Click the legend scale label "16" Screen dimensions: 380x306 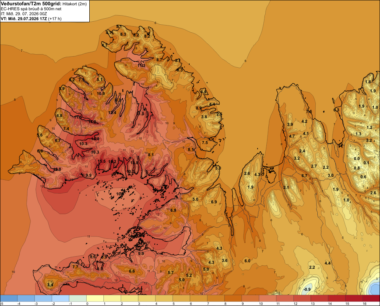[x=364, y=304]
